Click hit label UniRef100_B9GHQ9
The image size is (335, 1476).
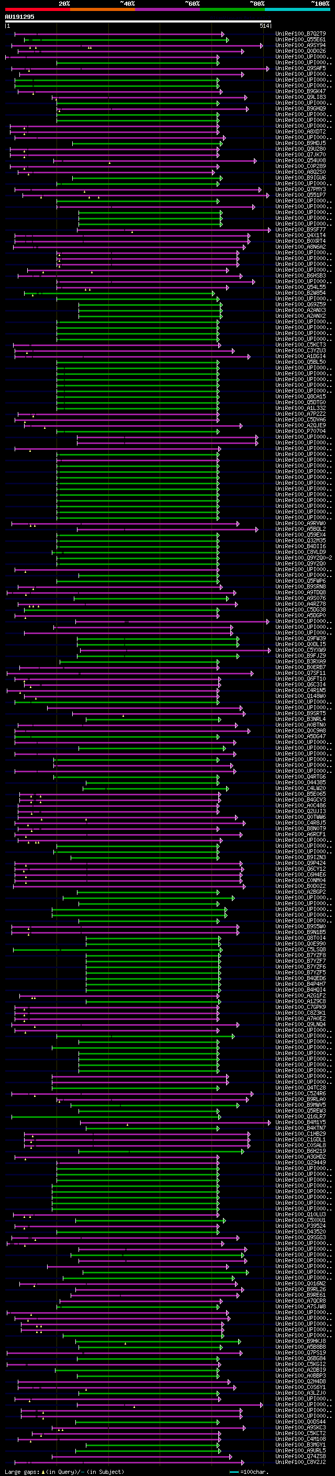pos(300,109)
